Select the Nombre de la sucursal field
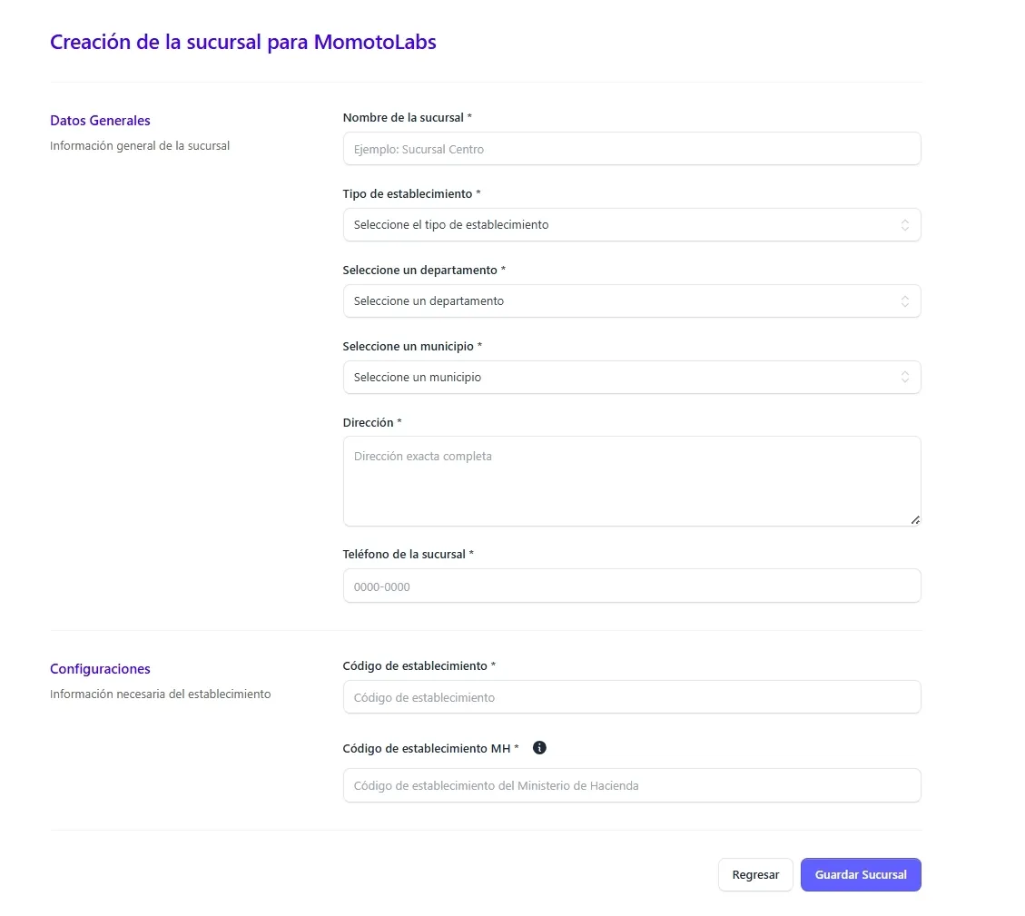 coord(632,148)
